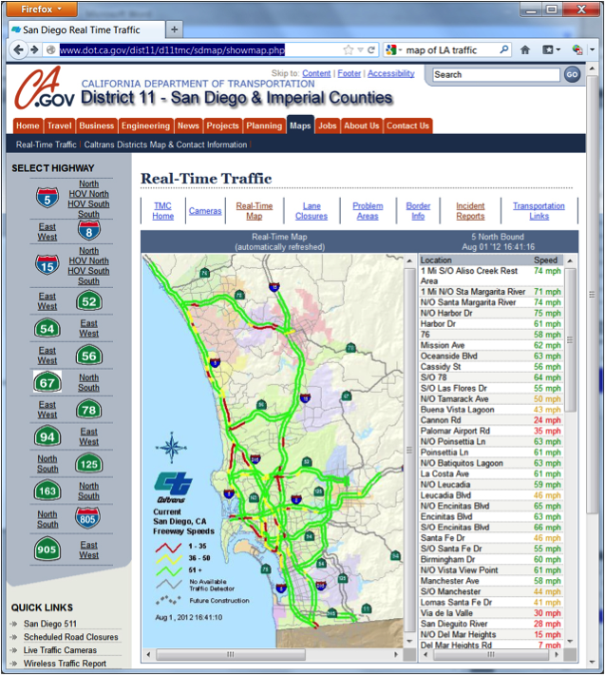
Task: Click the Interstate 15 shield icon
Action: pyautogui.click(x=47, y=265)
